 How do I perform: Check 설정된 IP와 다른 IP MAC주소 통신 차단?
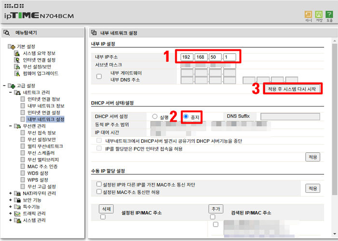(99, 184)
